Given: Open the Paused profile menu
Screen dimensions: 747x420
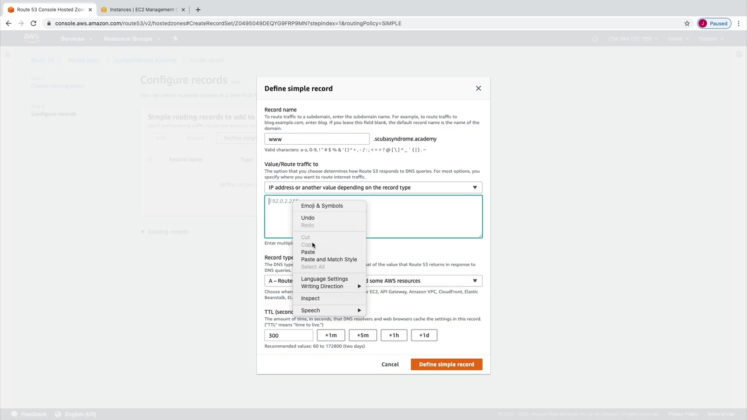Looking at the screenshot, I should pos(713,23).
